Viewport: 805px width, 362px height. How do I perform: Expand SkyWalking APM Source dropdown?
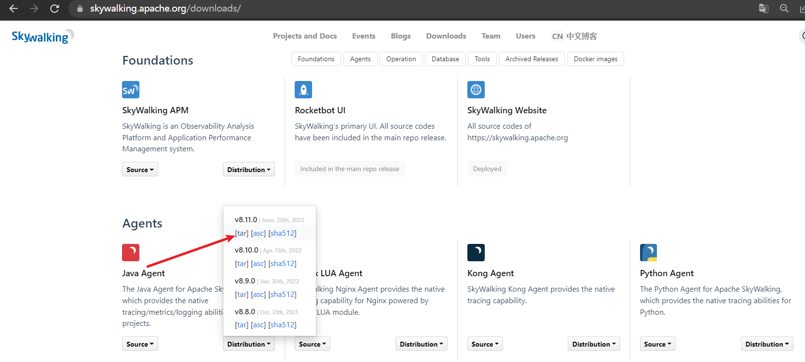pos(140,170)
